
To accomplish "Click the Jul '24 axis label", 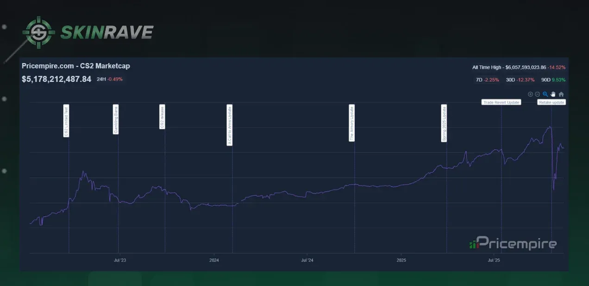I will [307, 261].
